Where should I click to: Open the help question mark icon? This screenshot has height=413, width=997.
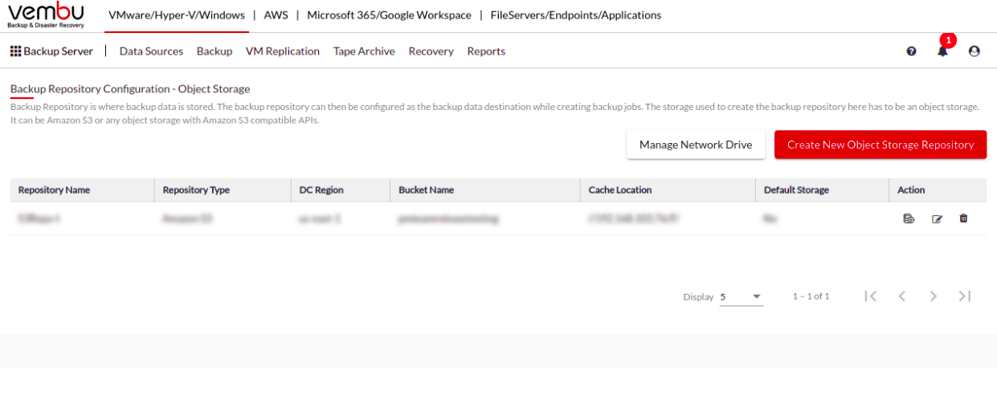[x=911, y=51]
